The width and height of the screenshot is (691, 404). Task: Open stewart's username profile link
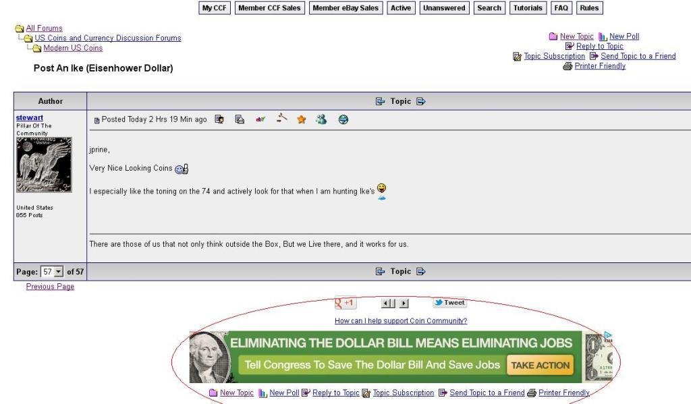(30, 117)
